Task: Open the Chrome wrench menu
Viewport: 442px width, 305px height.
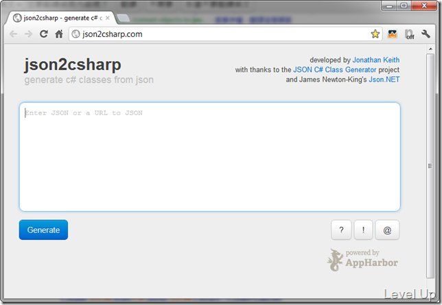Action: click(426, 34)
